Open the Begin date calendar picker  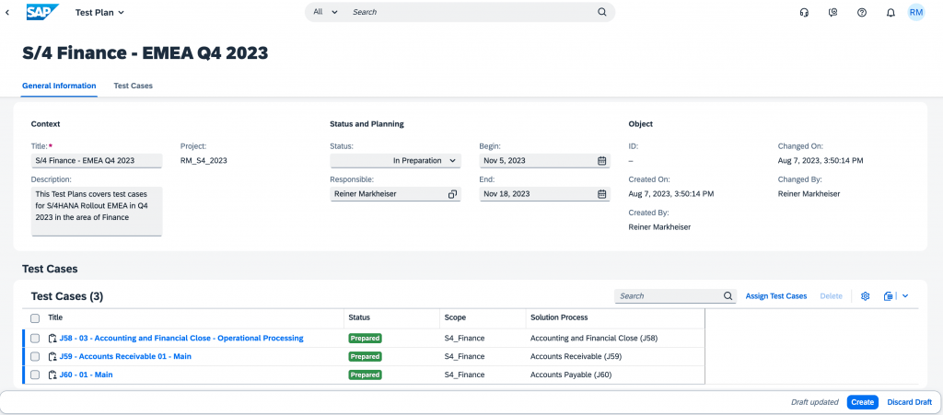[601, 161]
